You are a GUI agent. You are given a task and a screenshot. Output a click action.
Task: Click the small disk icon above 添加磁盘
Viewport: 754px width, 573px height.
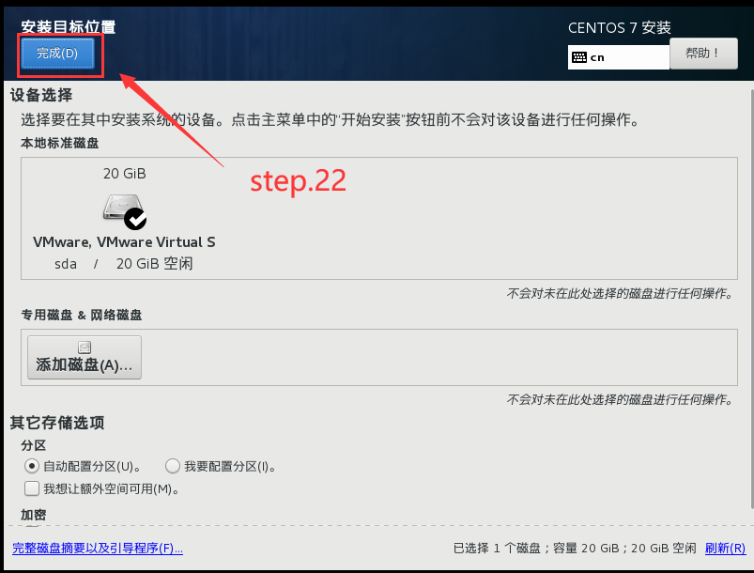[x=85, y=348]
